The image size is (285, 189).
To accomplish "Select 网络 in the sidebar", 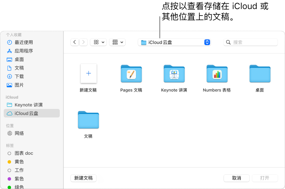I will point(32,133).
